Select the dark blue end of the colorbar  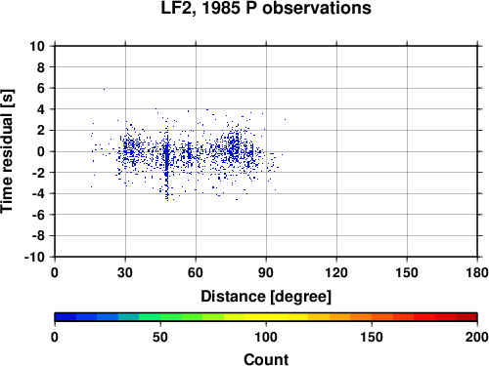tap(66, 317)
